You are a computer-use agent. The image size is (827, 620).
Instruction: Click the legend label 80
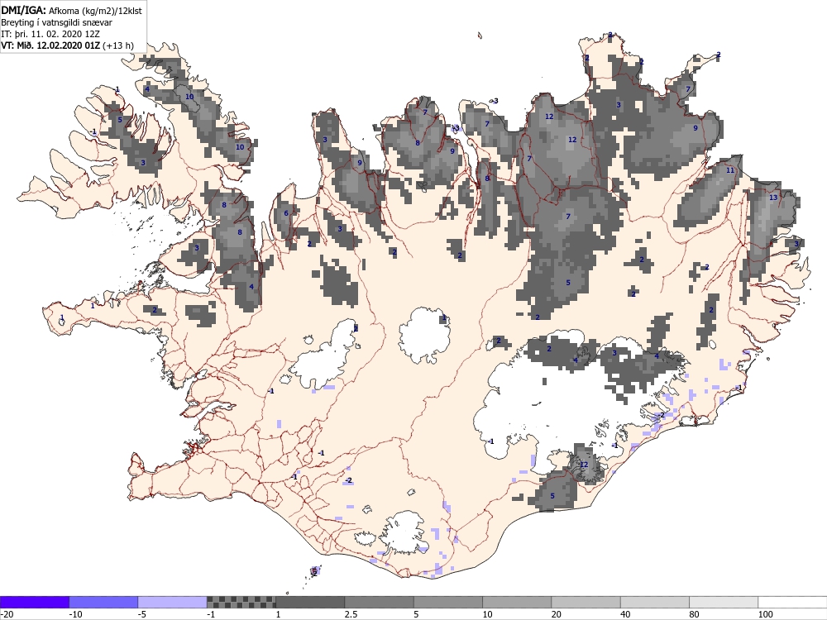[x=694, y=614]
